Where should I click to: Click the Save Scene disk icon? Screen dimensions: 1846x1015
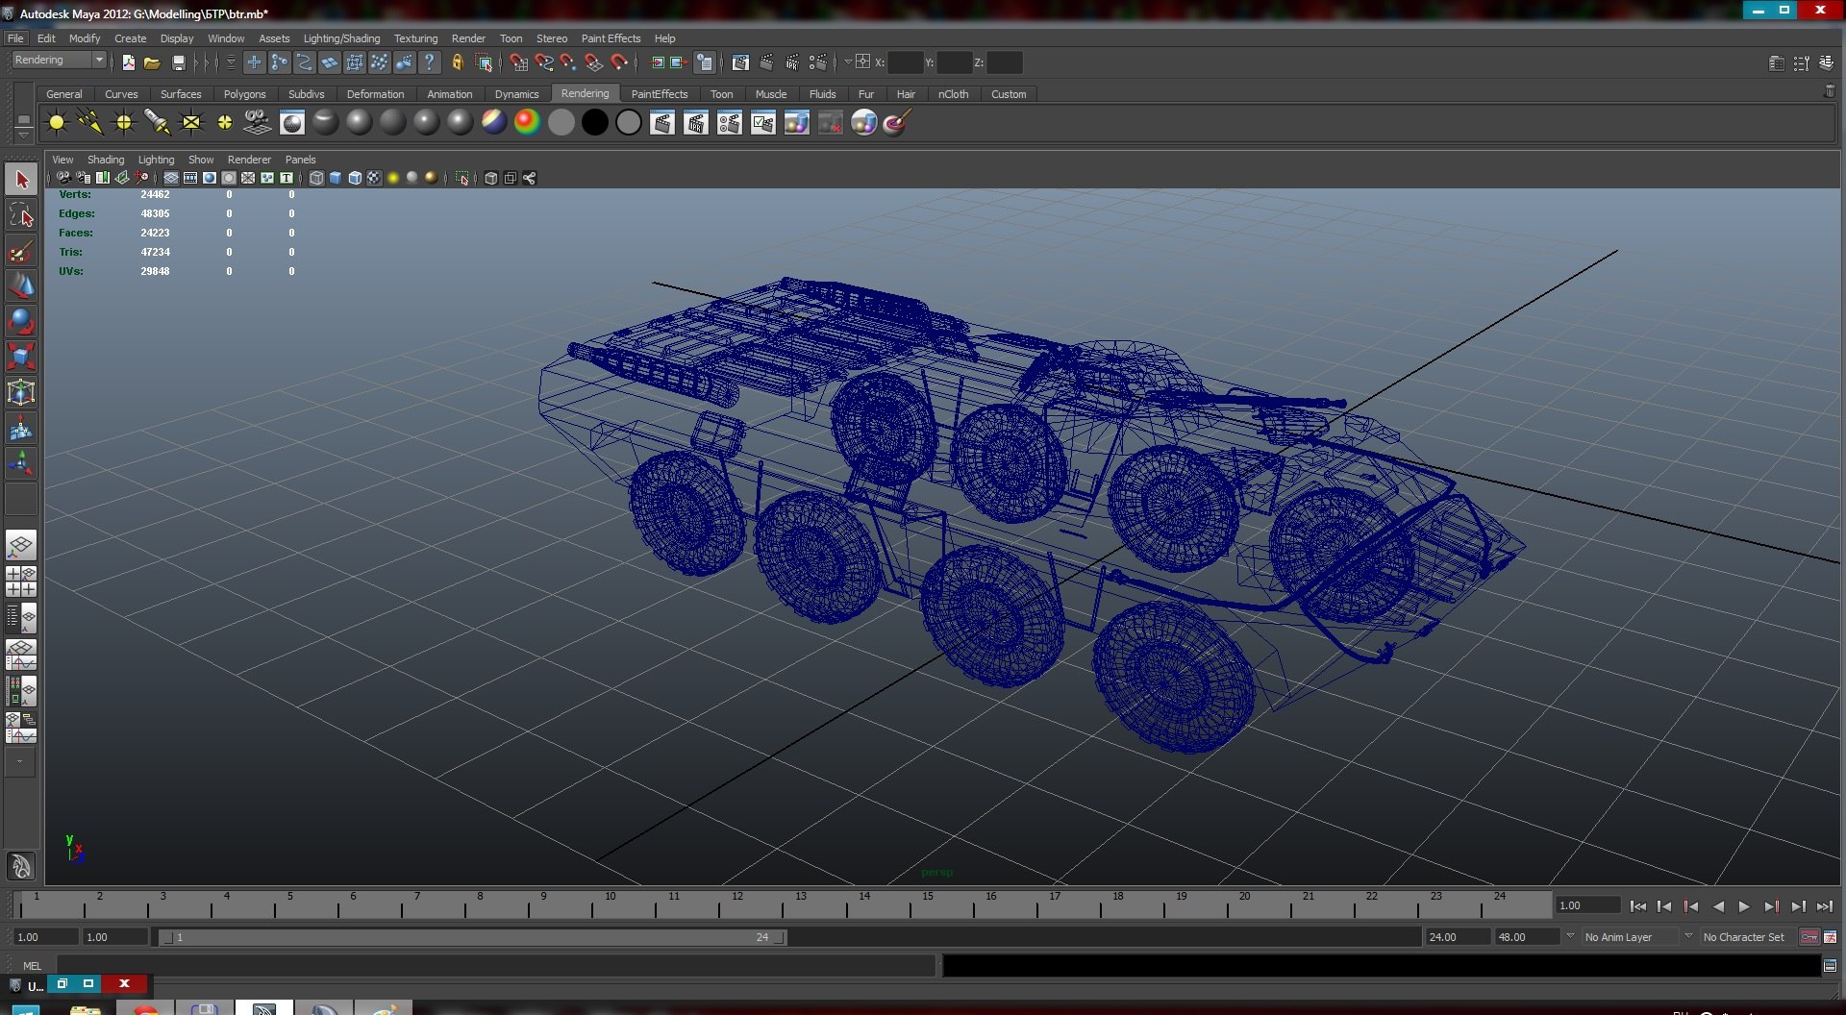(178, 62)
